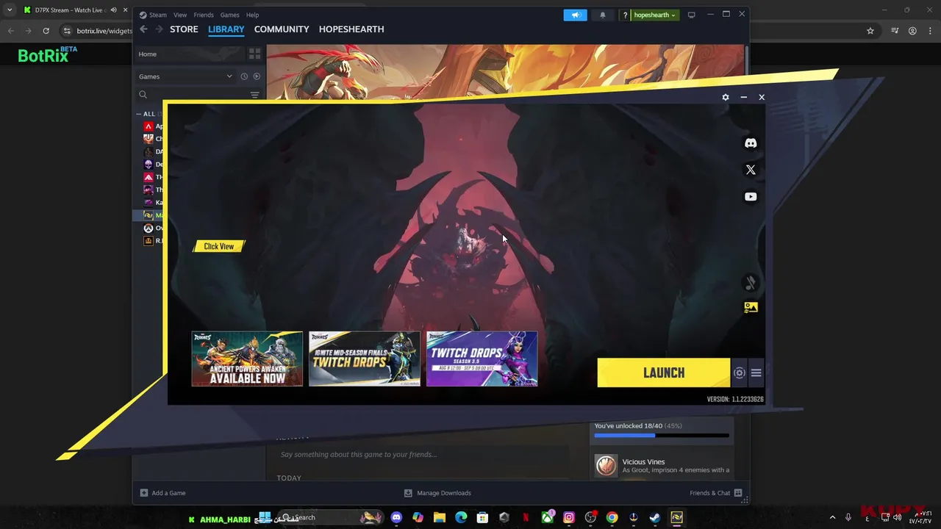Image resolution: width=941 pixels, height=529 pixels.
Task: Click the library search field
Action: click(194, 95)
